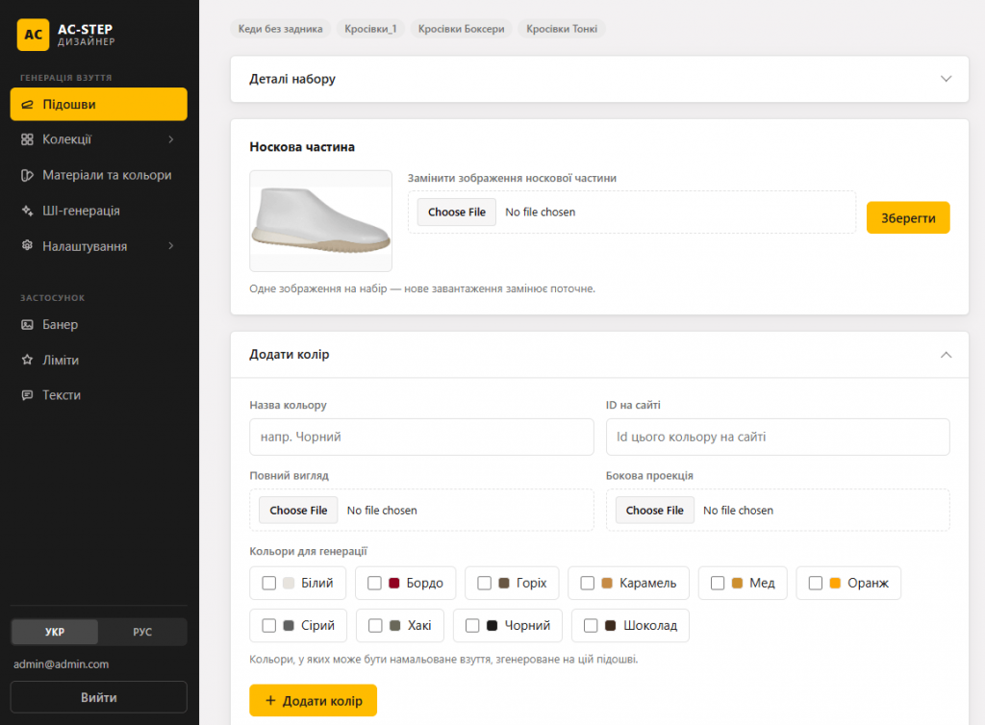Click the gear icon beside Налаштування
985x725 pixels.
pos(27,245)
